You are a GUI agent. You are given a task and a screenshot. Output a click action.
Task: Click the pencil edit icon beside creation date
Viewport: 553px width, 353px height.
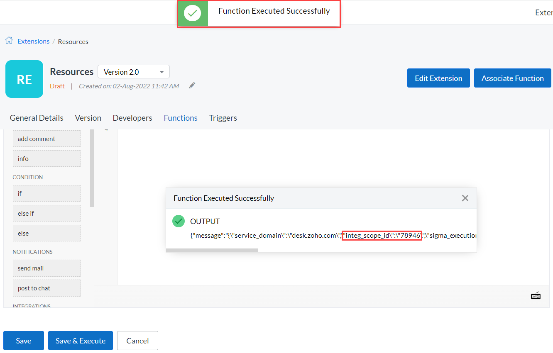pos(192,85)
